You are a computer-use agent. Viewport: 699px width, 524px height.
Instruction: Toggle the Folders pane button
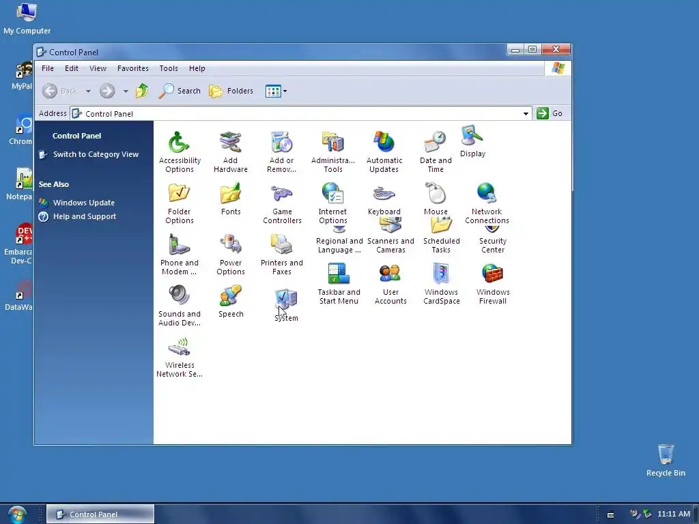pyautogui.click(x=231, y=91)
